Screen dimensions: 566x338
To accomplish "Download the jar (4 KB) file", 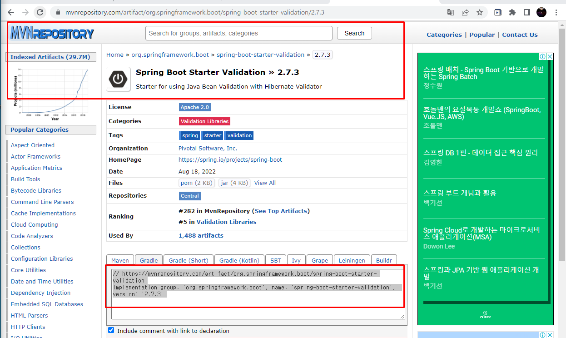I will (x=234, y=183).
